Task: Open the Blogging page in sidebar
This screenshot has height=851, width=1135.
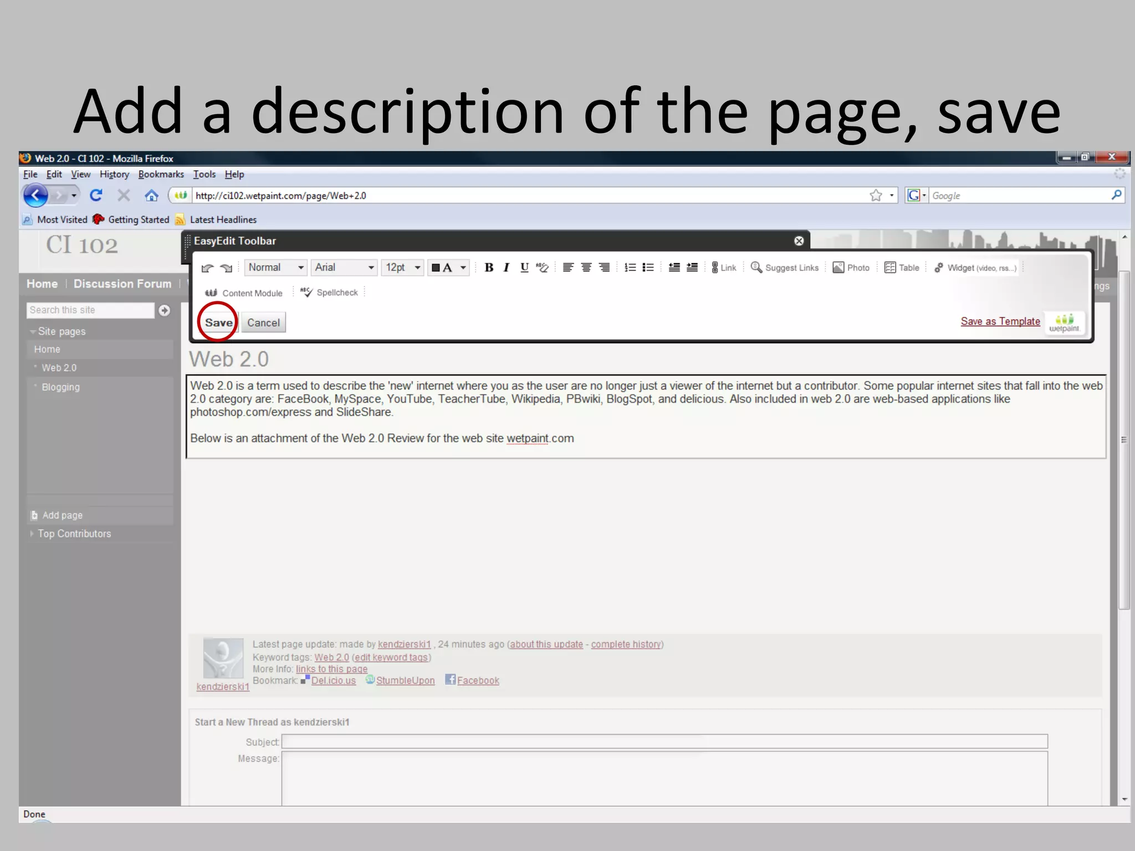Action: coord(60,387)
